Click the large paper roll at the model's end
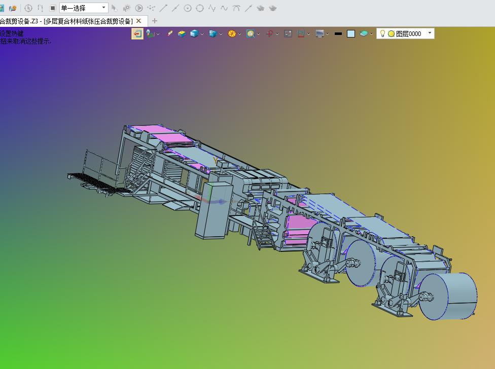 click(x=448, y=297)
